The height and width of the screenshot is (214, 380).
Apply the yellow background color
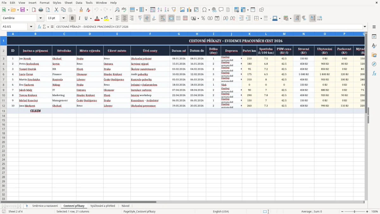pyautogui.click(x=106, y=18)
